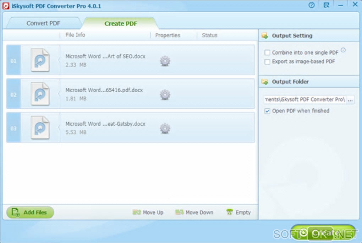Click Move Up button
Viewport: 362px width, 243px height.
[x=148, y=212]
